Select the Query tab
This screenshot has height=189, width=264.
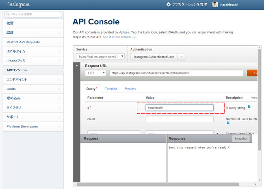pyautogui.click(x=92, y=89)
